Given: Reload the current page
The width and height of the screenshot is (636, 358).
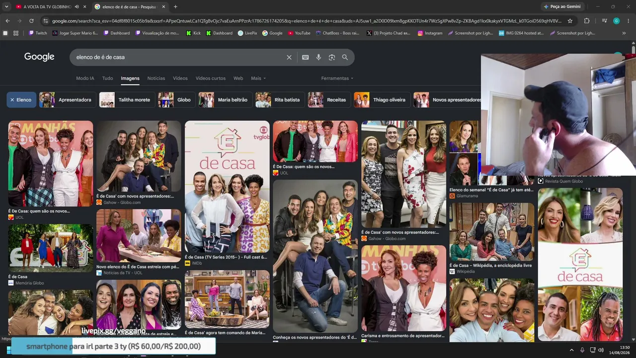Looking at the screenshot, I should coord(31,21).
